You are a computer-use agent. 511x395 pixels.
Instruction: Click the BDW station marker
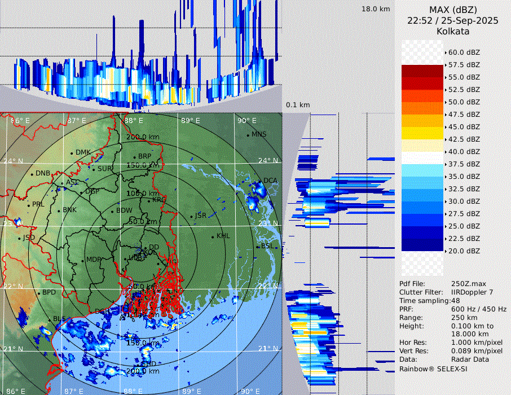point(112,211)
